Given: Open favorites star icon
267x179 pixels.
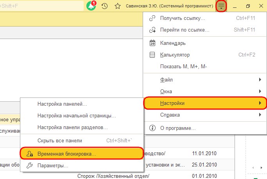Looking at the screenshot, I should click(118, 6).
